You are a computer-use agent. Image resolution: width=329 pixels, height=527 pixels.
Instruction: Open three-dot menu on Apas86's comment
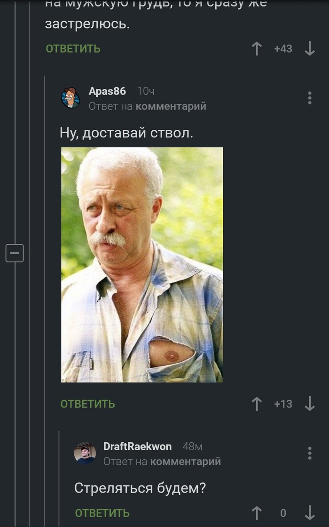tap(310, 98)
